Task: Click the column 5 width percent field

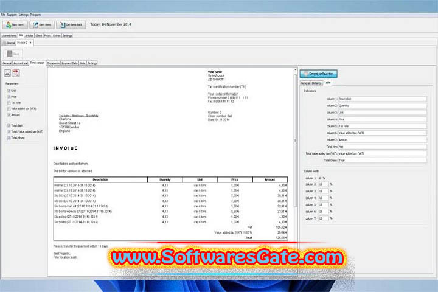Action: [x=323, y=205]
